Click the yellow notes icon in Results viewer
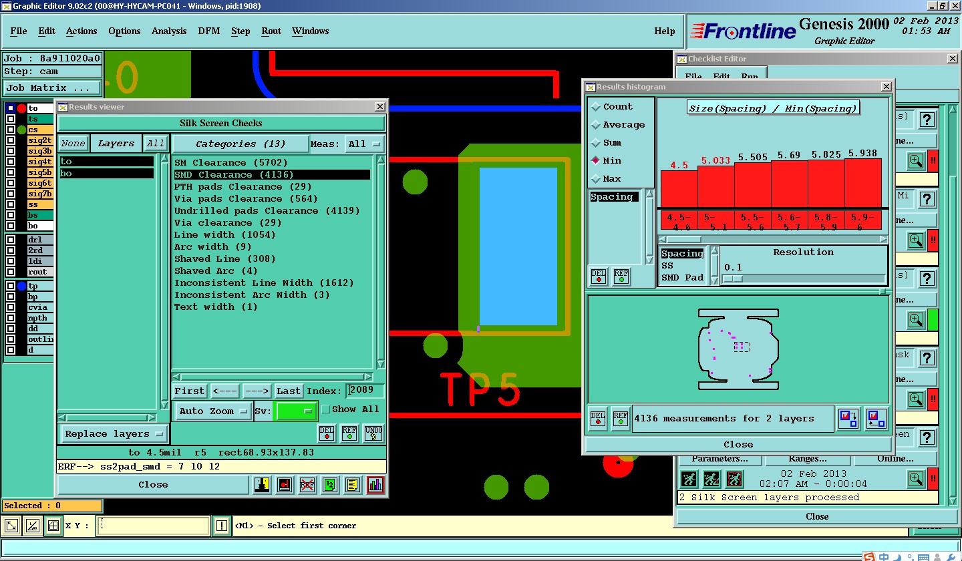This screenshot has width=962, height=561. [x=353, y=485]
